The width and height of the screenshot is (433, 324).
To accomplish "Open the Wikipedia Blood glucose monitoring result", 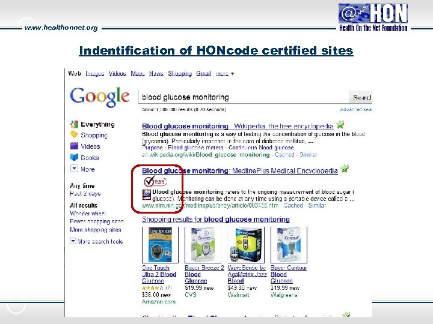I will [x=238, y=126].
